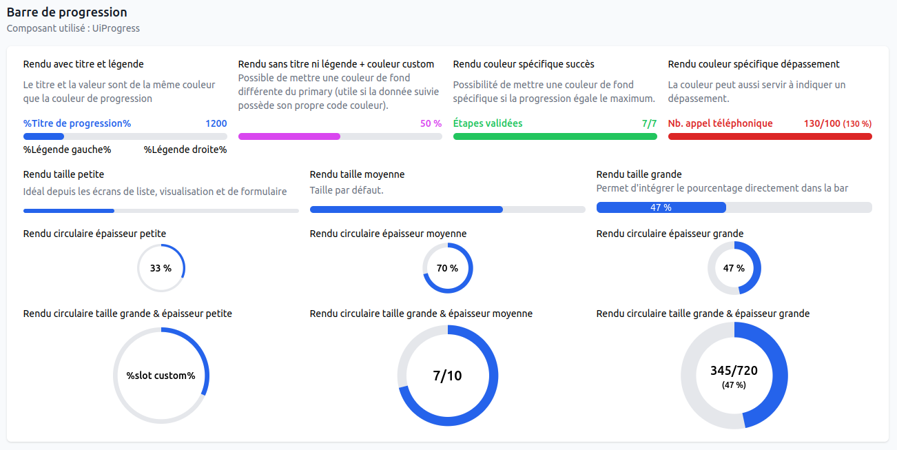The width and height of the screenshot is (897, 450).
Task: Click the 70 % circular progress ring
Action: pos(448,268)
